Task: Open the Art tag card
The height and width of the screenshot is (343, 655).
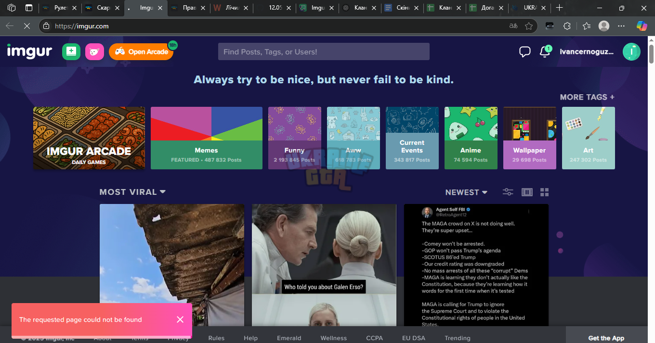Action: coord(589,138)
